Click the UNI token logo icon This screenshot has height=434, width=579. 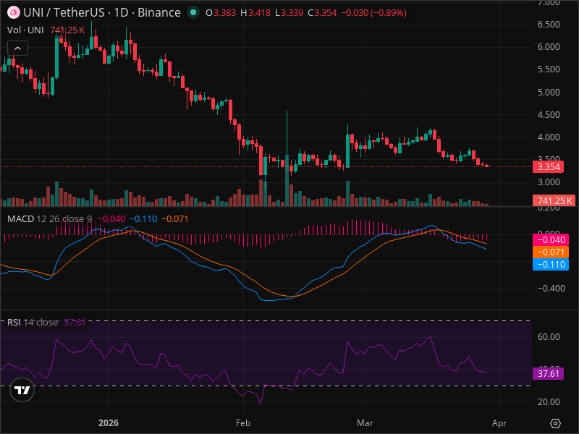pyautogui.click(x=14, y=13)
